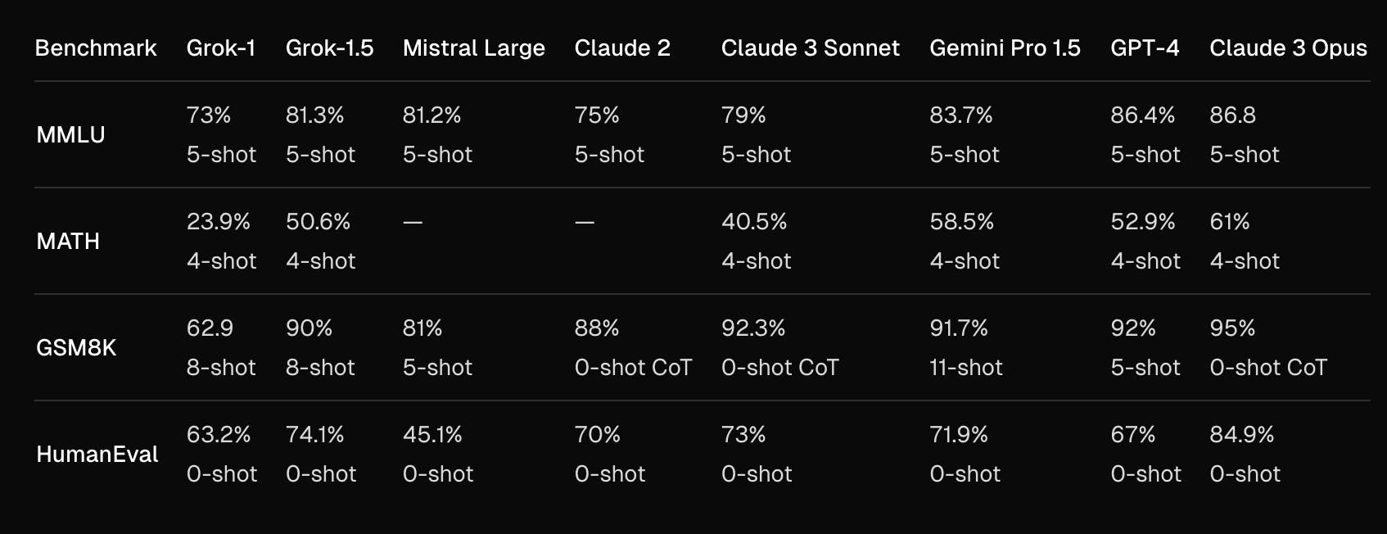Click the 92.3% Claude 3 Sonnet GSM8K score

[x=752, y=328]
